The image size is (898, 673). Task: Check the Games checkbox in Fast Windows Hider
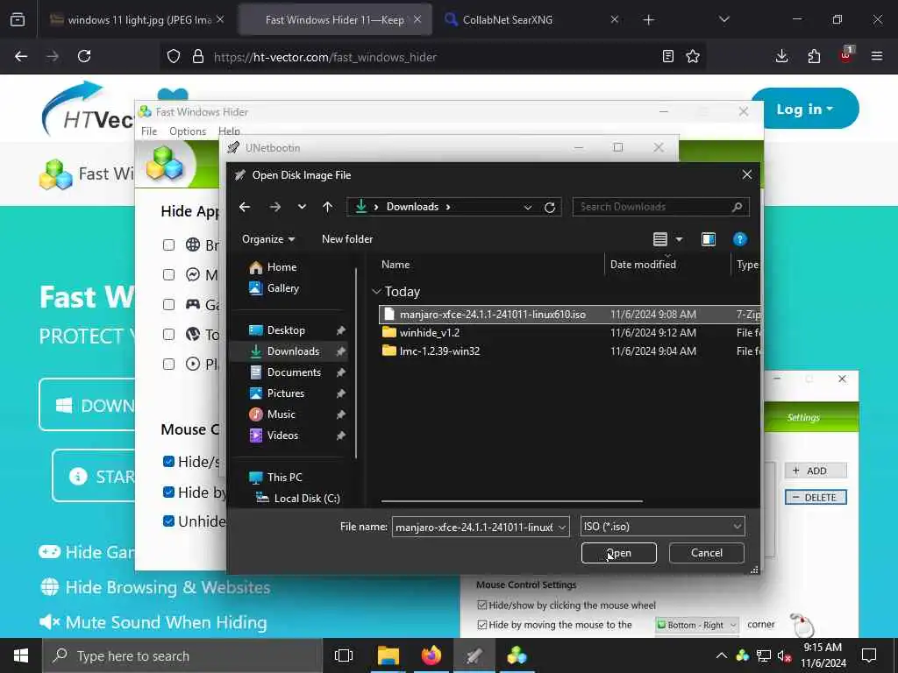168,304
